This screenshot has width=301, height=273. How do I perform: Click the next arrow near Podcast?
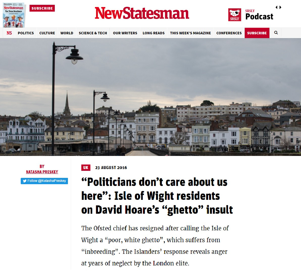click(x=281, y=7)
